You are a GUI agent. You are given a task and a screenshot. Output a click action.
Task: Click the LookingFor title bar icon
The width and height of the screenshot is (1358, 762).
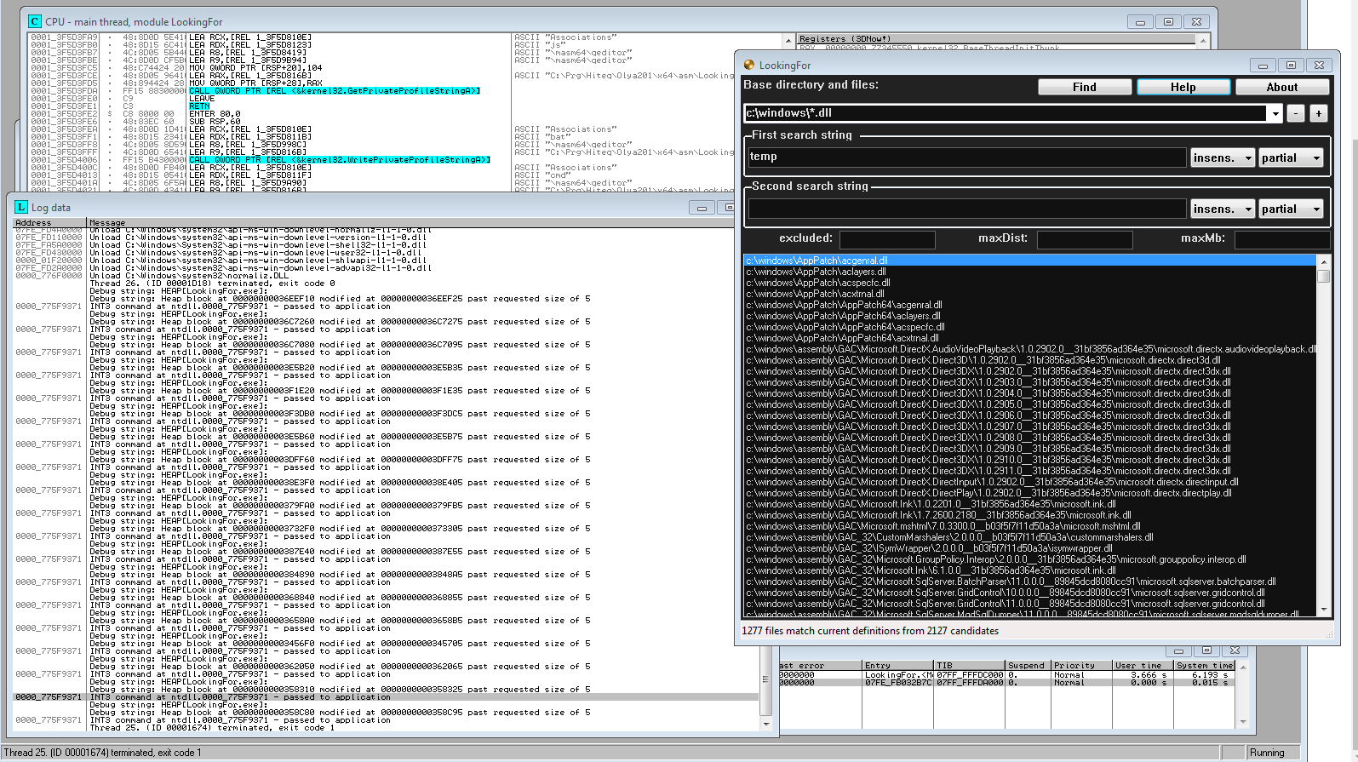click(x=749, y=65)
